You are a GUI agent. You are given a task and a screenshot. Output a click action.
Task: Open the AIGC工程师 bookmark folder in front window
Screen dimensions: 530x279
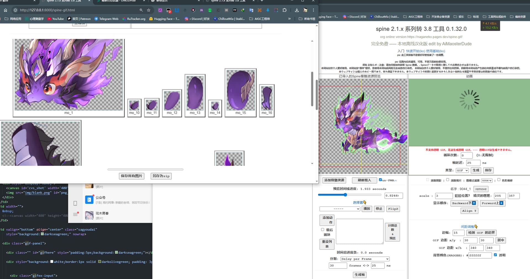[x=259, y=19]
